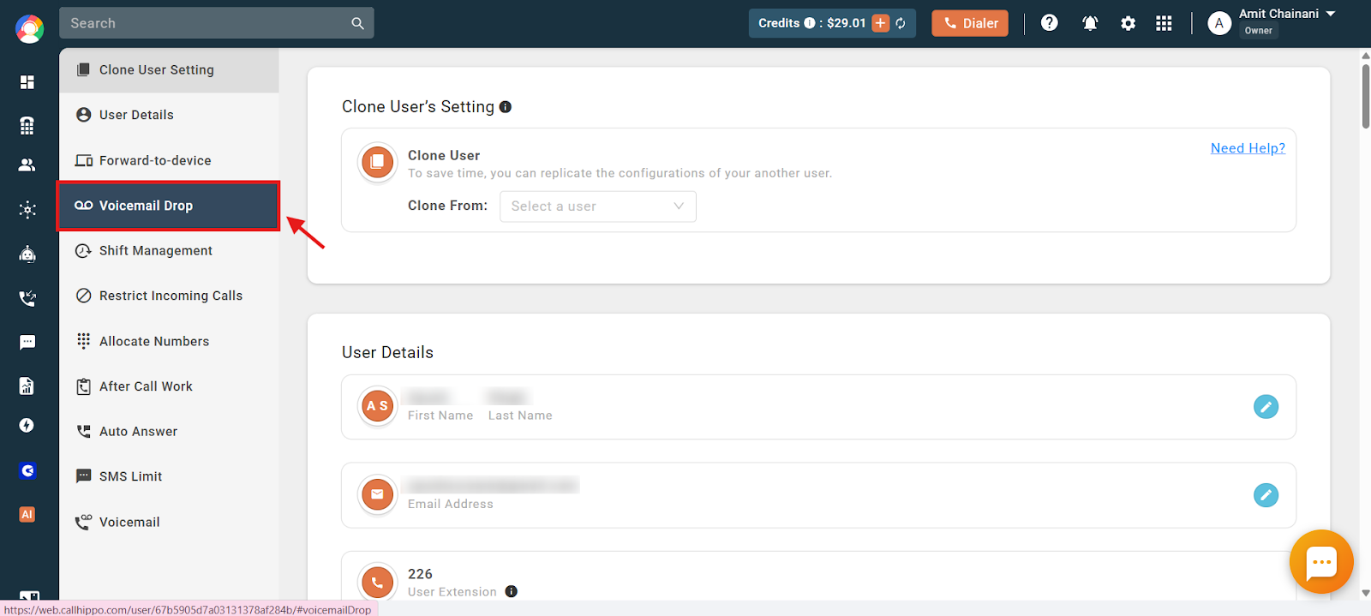Open the users/team icon in sidebar
The height and width of the screenshot is (616, 1371).
[27, 165]
